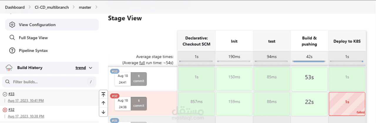Open build #32 in Build History list
The image size is (376, 123).
point(11,110)
